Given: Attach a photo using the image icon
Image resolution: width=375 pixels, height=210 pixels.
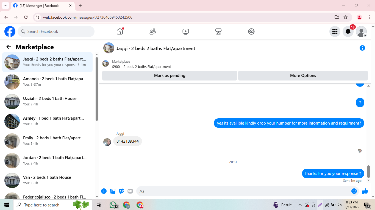Looking at the screenshot, I should pyautogui.click(x=113, y=191).
